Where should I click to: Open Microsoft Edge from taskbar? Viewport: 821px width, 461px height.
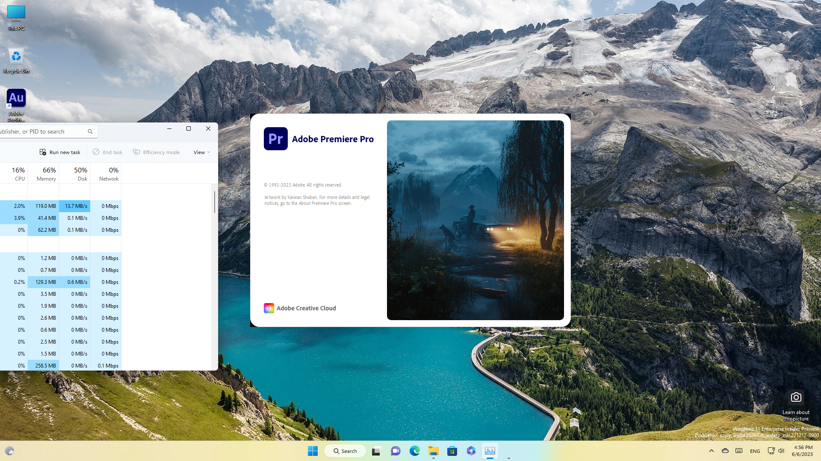(x=414, y=451)
